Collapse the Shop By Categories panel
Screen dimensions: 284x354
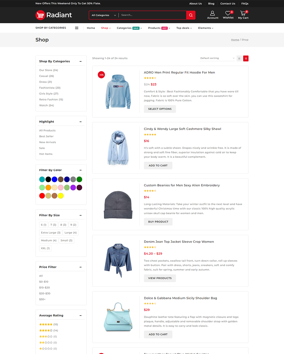coord(81,61)
